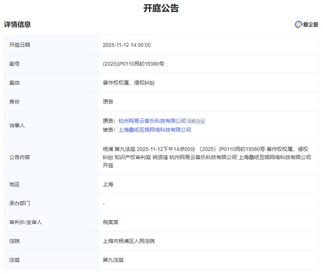Click the 承办部门 row label
323x274 pixels.
coord(20,203)
